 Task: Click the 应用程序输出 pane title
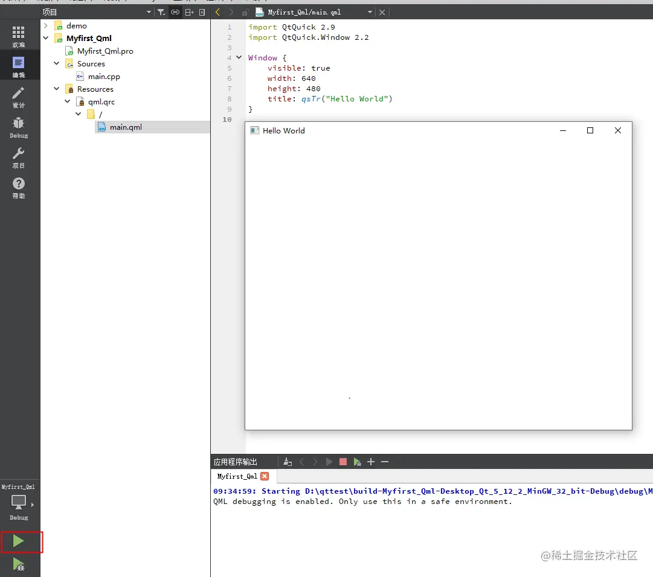tap(236, 462)
